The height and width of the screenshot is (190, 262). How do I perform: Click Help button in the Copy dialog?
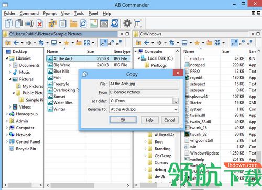point(149,120)
